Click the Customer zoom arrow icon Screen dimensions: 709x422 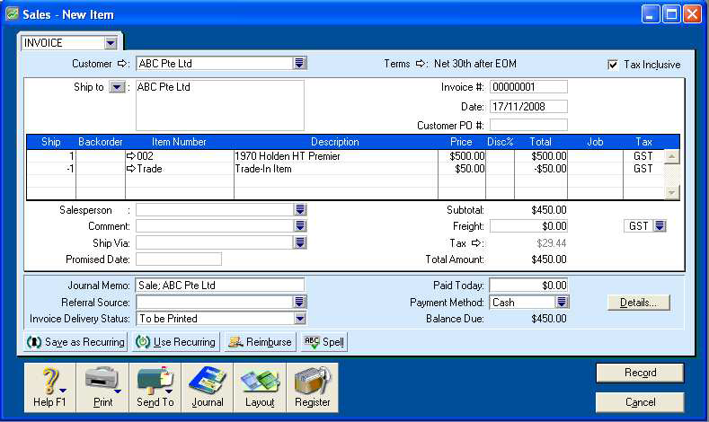point(122,64)
